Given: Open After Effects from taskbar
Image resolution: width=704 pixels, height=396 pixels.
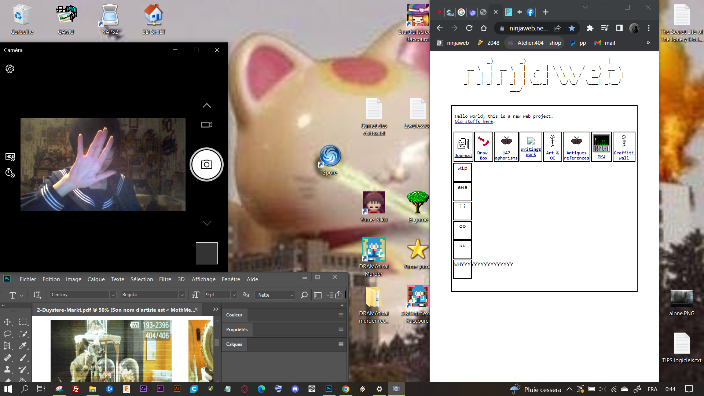Looking at the screenshot, I should click(x=143, y=389).
